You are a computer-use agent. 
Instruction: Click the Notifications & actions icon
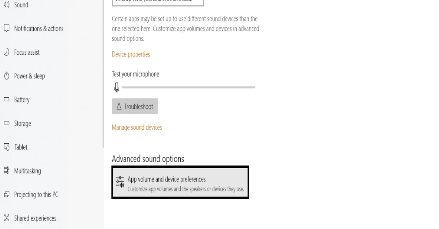6,28
